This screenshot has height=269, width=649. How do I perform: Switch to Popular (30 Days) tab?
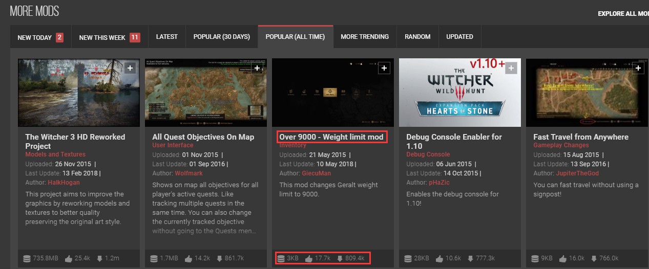222,37
